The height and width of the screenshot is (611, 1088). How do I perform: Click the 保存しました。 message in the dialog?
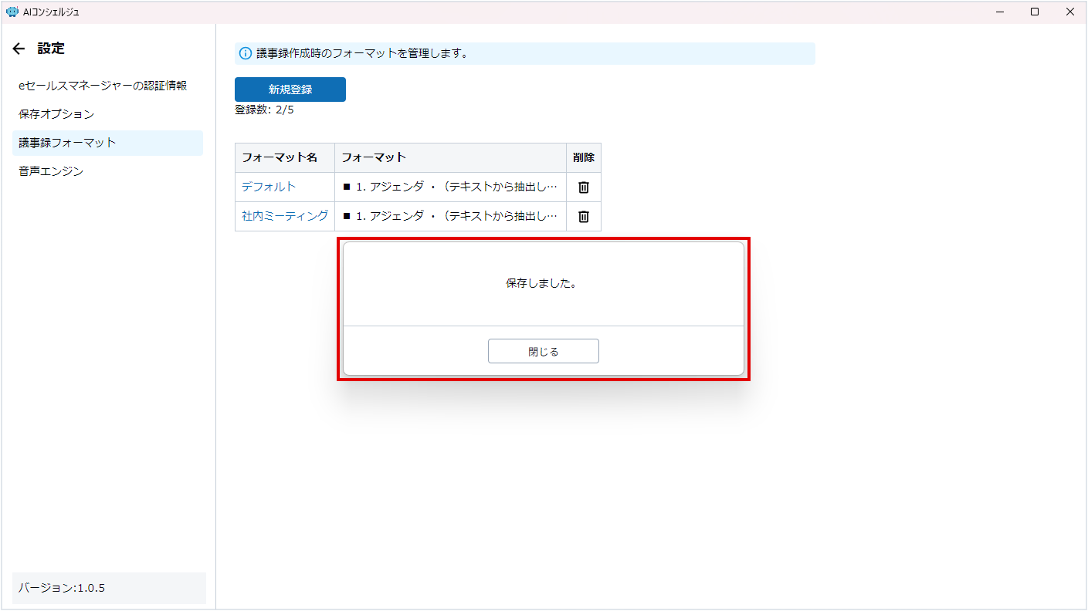543,283
